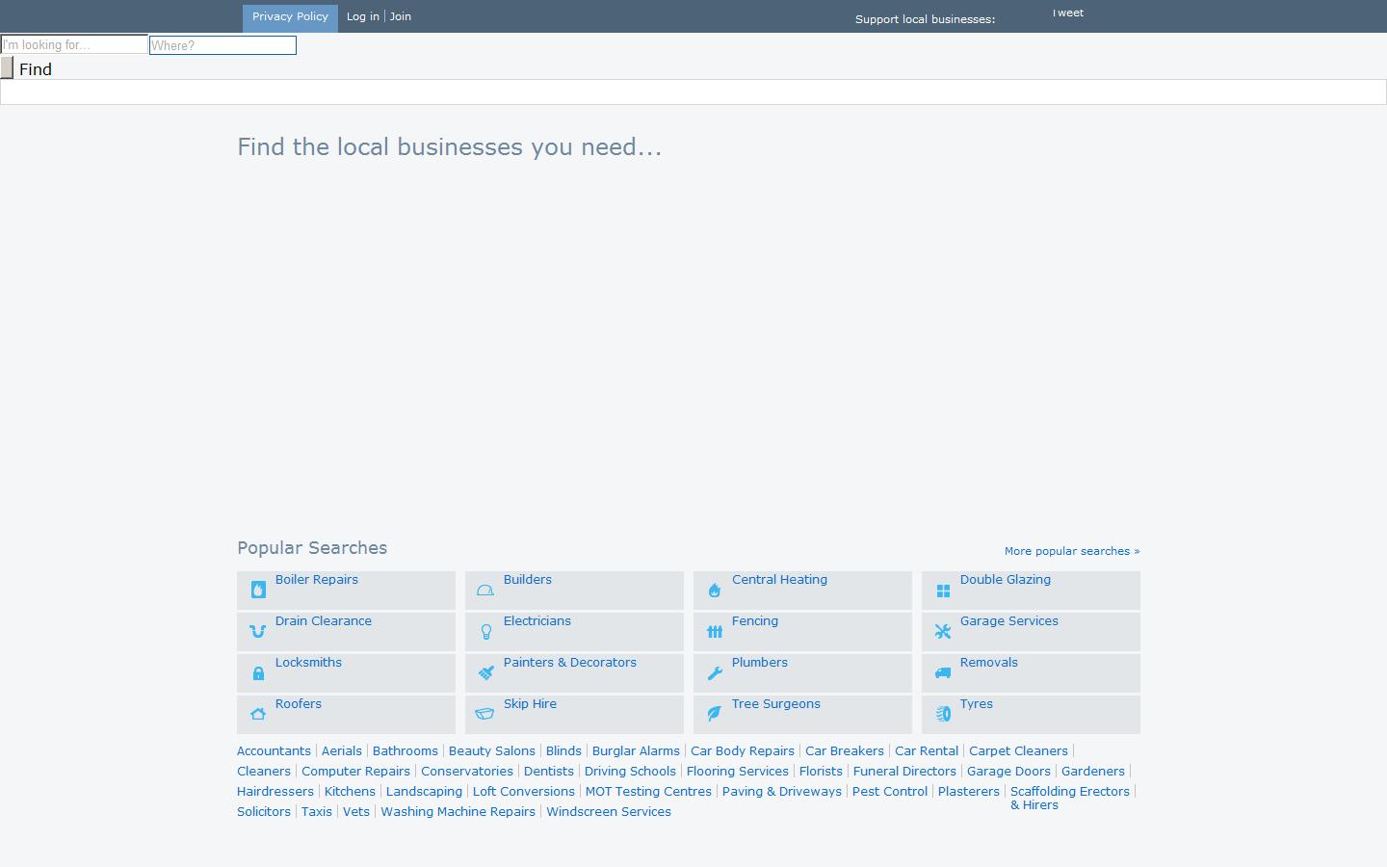This screenshot has width=1387, height=867.
Task: Select the Removals van icon
Action: (943, 672)
